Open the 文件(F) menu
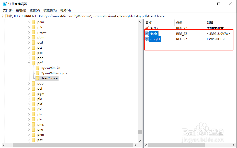Screen dimensions: 237x148 coord(8,10)
